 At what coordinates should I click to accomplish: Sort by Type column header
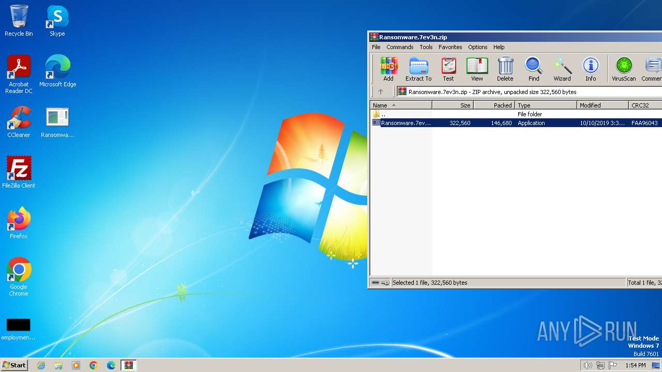click(x=546, y=105)
